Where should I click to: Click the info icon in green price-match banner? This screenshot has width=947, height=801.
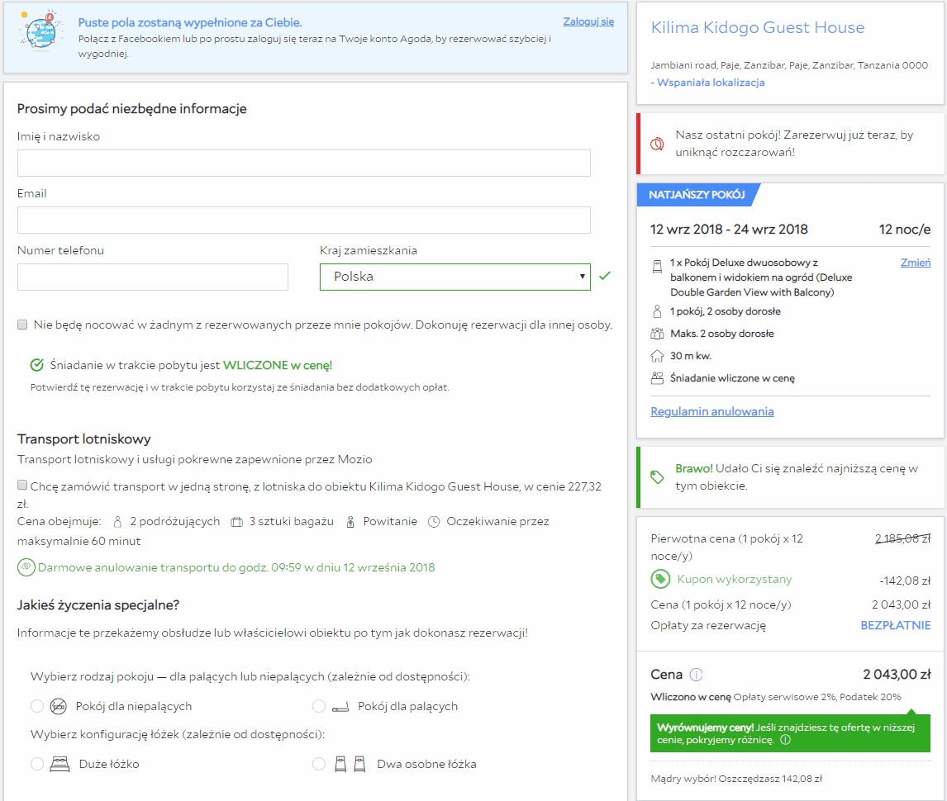(785, 739)
